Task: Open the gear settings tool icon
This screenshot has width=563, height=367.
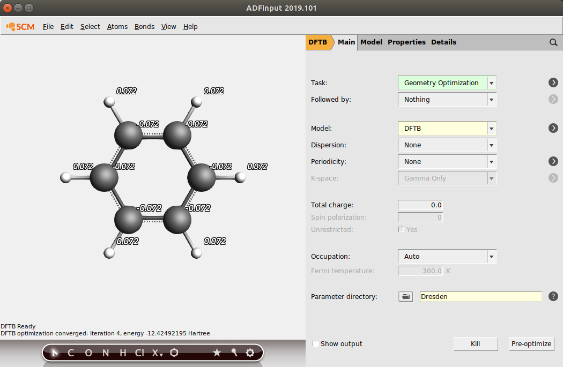Action: point(250,353)
